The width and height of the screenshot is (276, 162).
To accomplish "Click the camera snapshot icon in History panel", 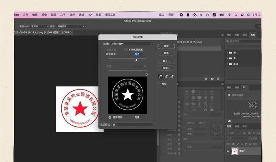I will [x=212, y=79].
